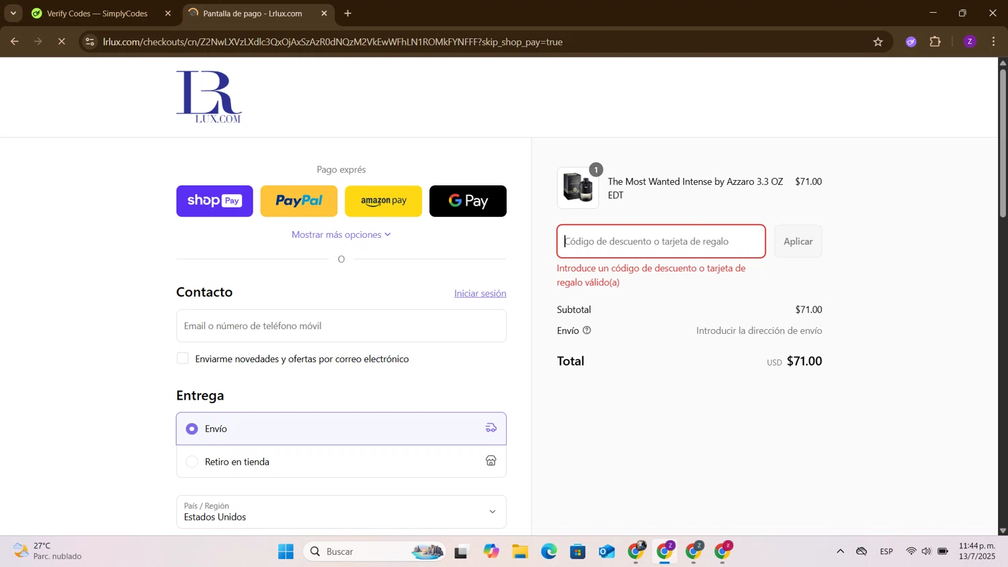Open Microsoft Edge from the taskbar
The height and width of the screenshot is (567, 1008).
tap(549, 552)
